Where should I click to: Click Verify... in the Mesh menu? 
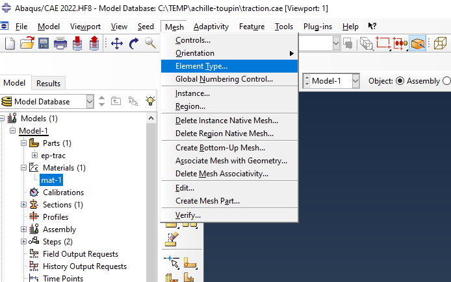188,215
